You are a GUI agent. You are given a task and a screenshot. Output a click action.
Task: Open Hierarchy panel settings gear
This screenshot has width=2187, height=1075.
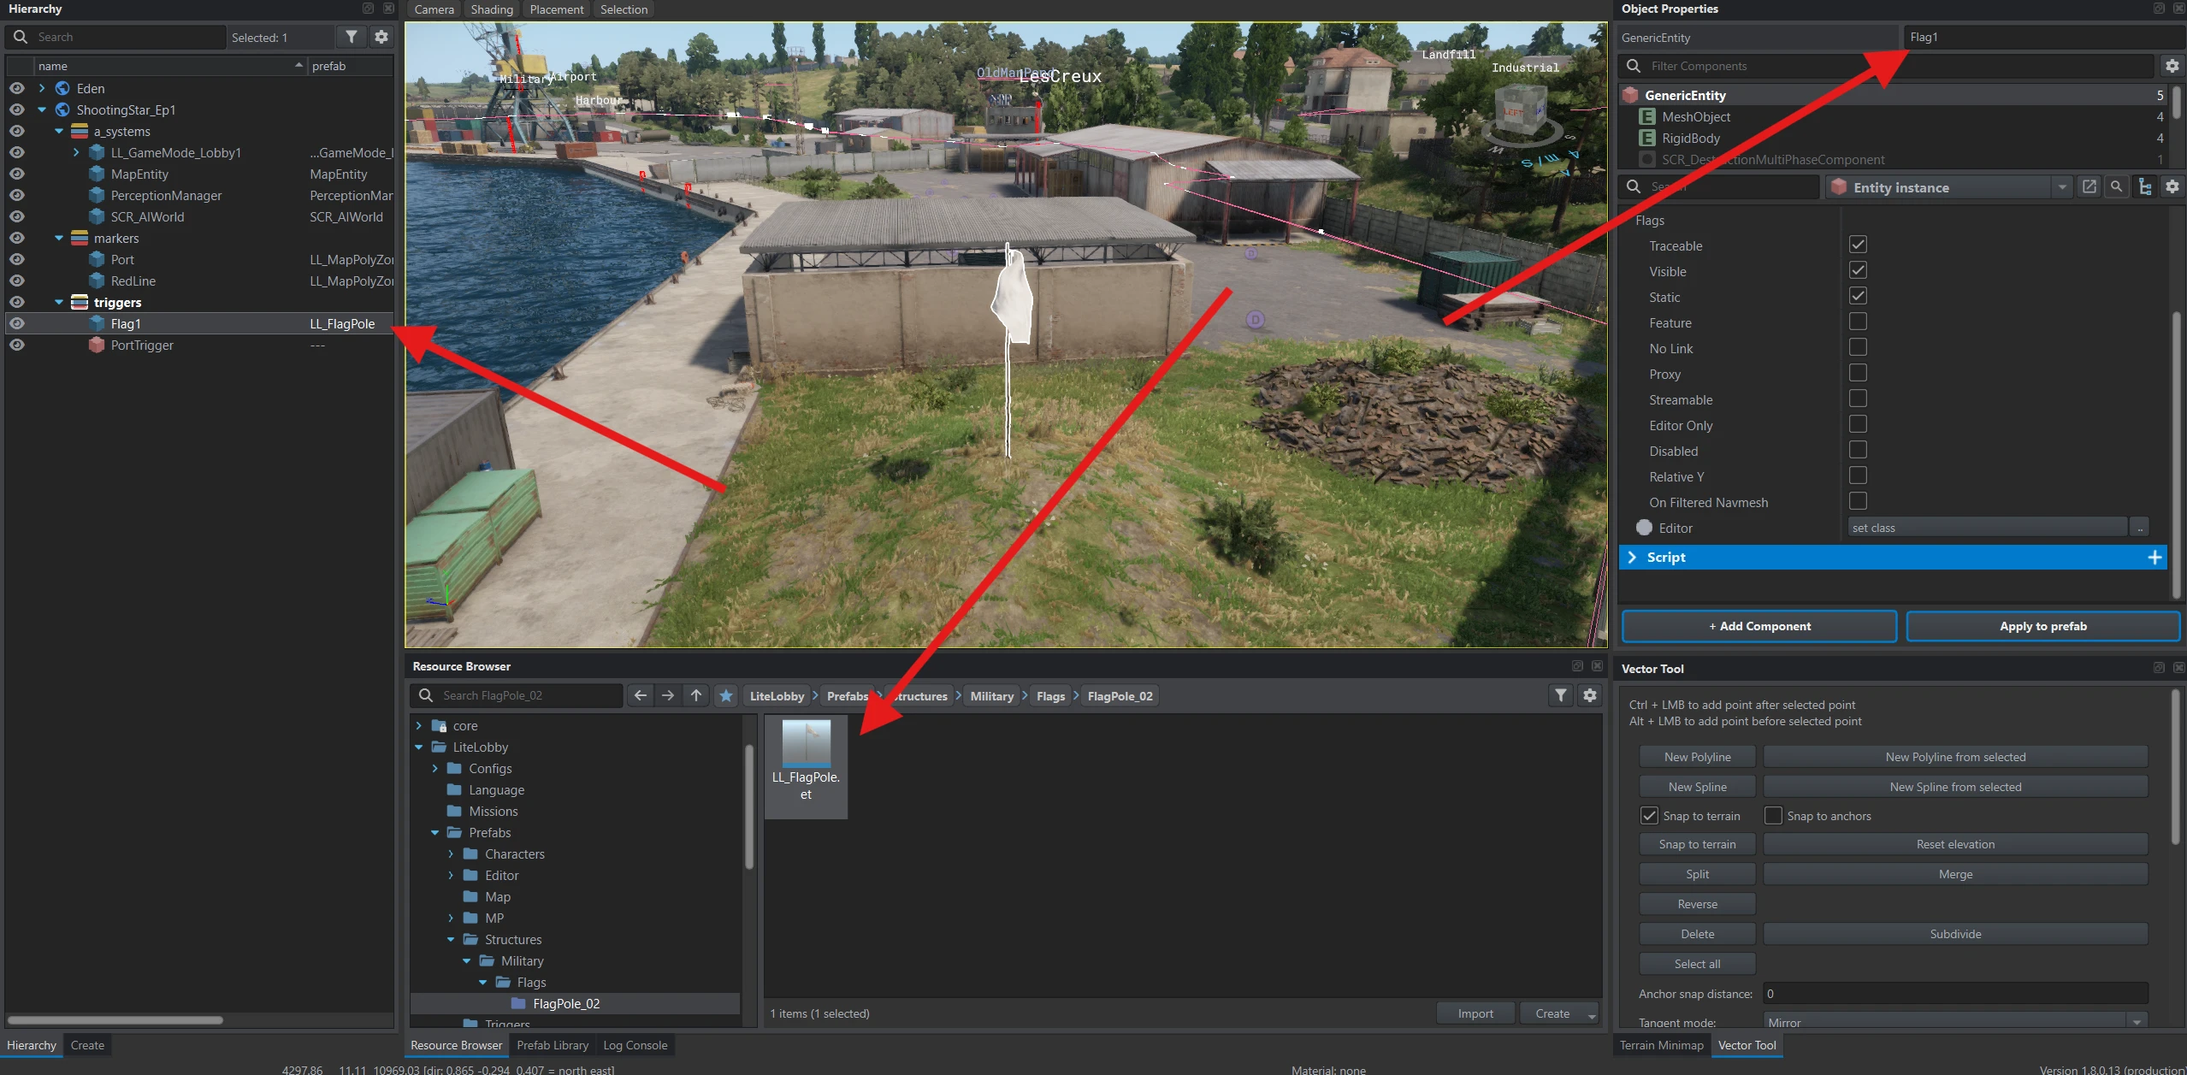381,37
